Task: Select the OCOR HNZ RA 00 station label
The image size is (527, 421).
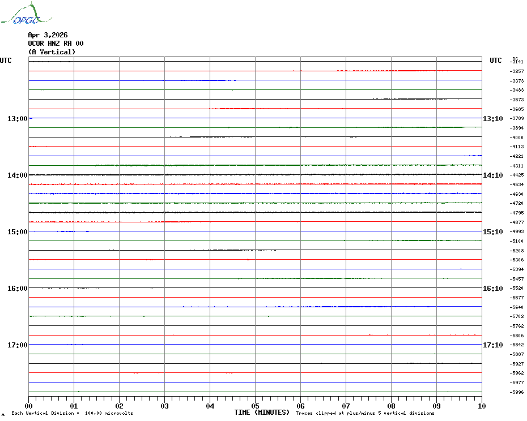Action: [x=56, y=44]
